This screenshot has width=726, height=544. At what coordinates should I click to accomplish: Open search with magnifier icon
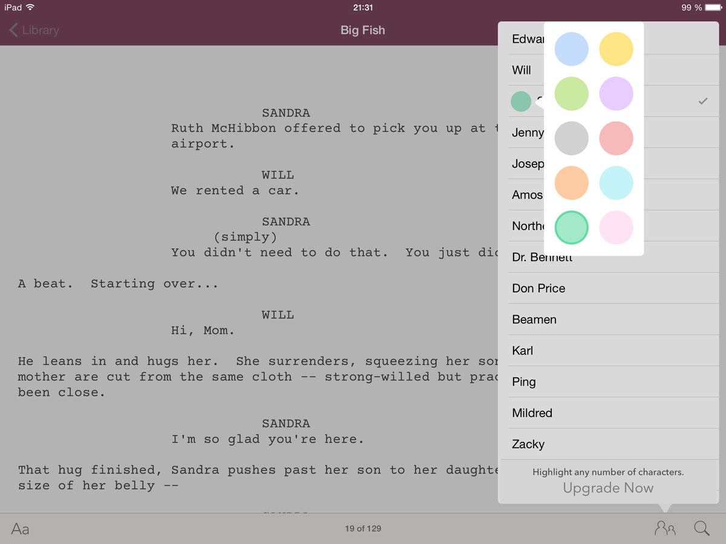[x=702, y=528]
